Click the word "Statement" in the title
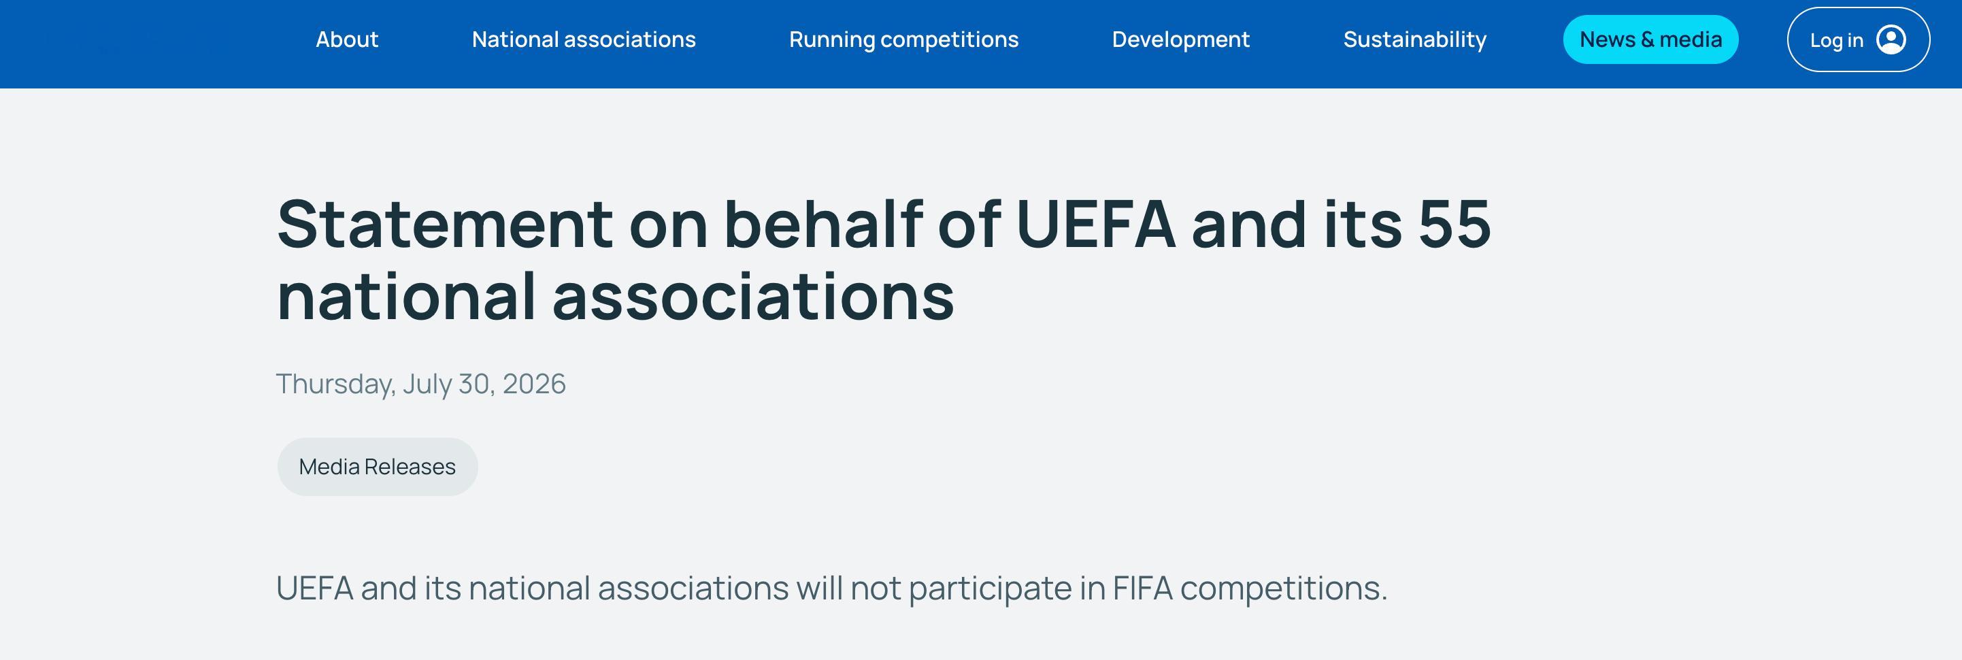Image resolution: width=1962 pixels, height=660 pixels. coord(445,224)
